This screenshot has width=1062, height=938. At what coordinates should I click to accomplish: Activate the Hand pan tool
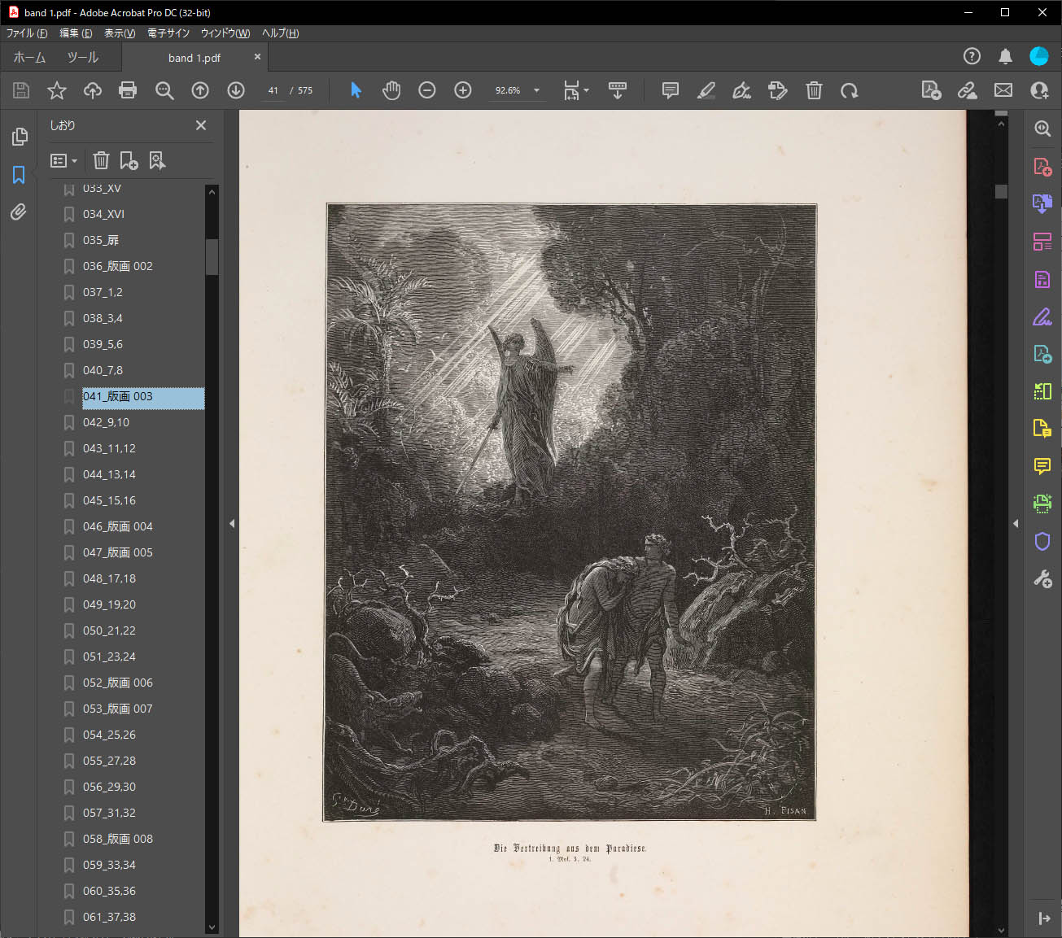pyautogui.click(x=391, y=90)
